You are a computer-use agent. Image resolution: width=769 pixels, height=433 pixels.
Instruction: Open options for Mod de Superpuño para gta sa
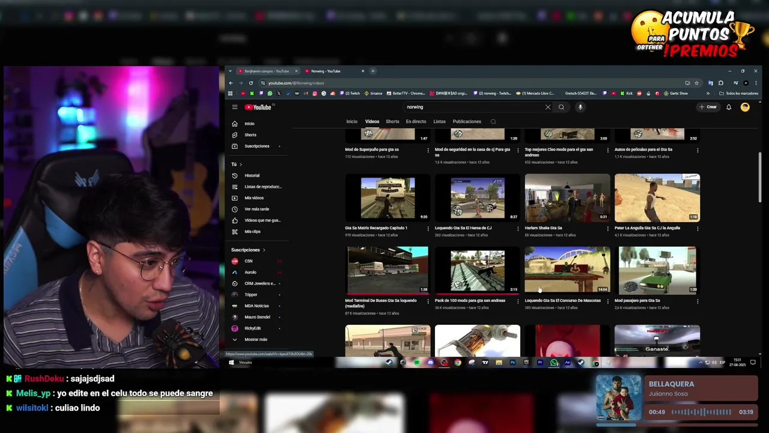coord(428,150)
